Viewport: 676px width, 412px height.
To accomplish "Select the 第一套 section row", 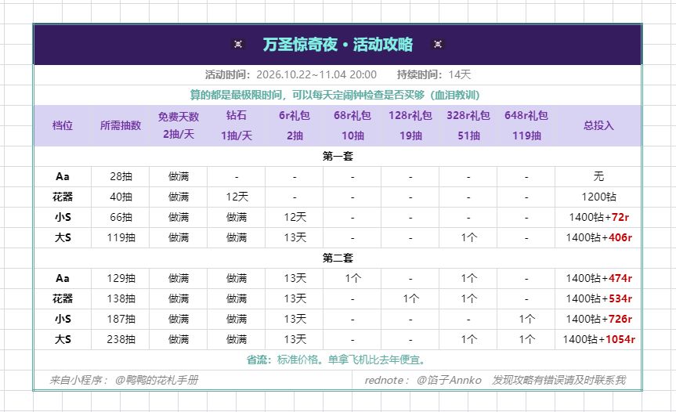I will coord(338,156).
